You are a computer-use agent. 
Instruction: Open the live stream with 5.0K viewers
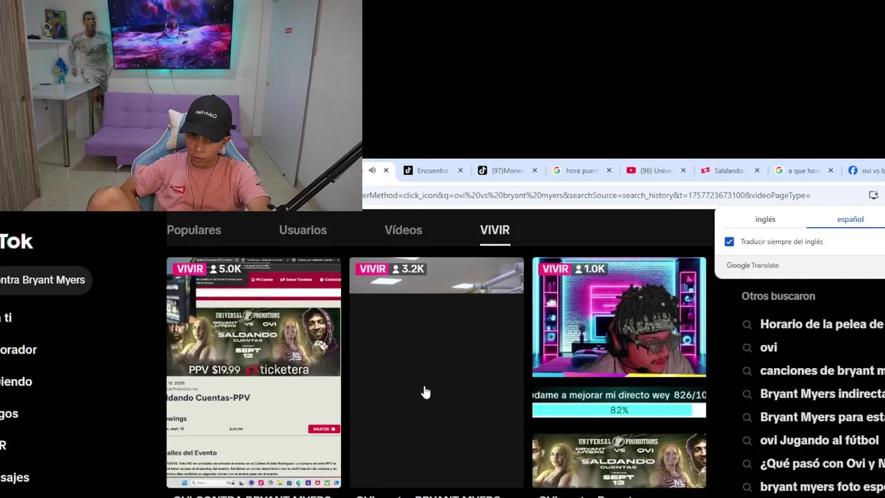[254, 372]
